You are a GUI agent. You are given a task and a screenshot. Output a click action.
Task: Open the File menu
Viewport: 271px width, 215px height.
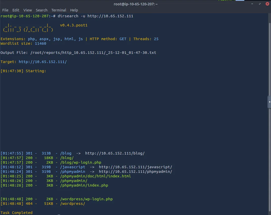coord(5,10)
